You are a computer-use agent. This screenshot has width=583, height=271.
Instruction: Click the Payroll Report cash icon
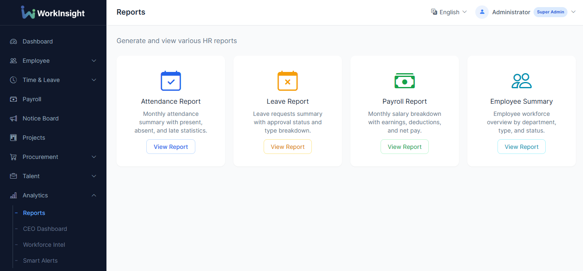pyautogui.click(x=404, y=81)
